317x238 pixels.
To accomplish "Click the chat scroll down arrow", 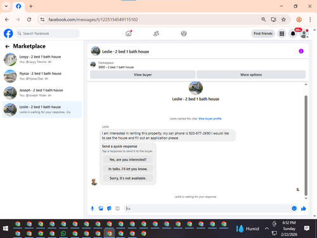I will (x=306, y=198).
